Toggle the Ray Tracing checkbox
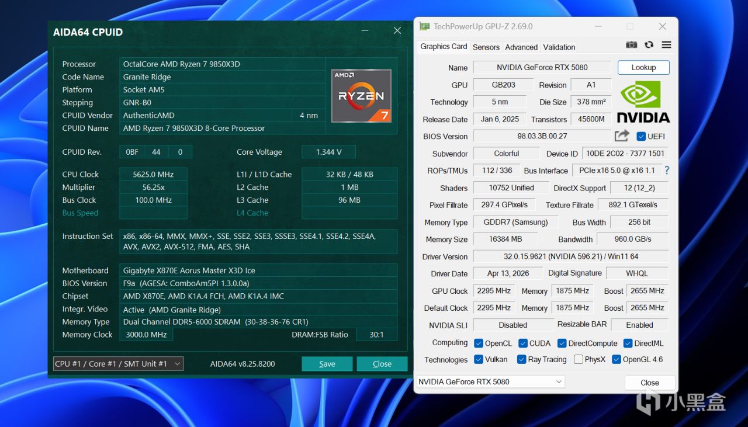The width and height of the screenshot is (748, 427). (x=522, y=359)
